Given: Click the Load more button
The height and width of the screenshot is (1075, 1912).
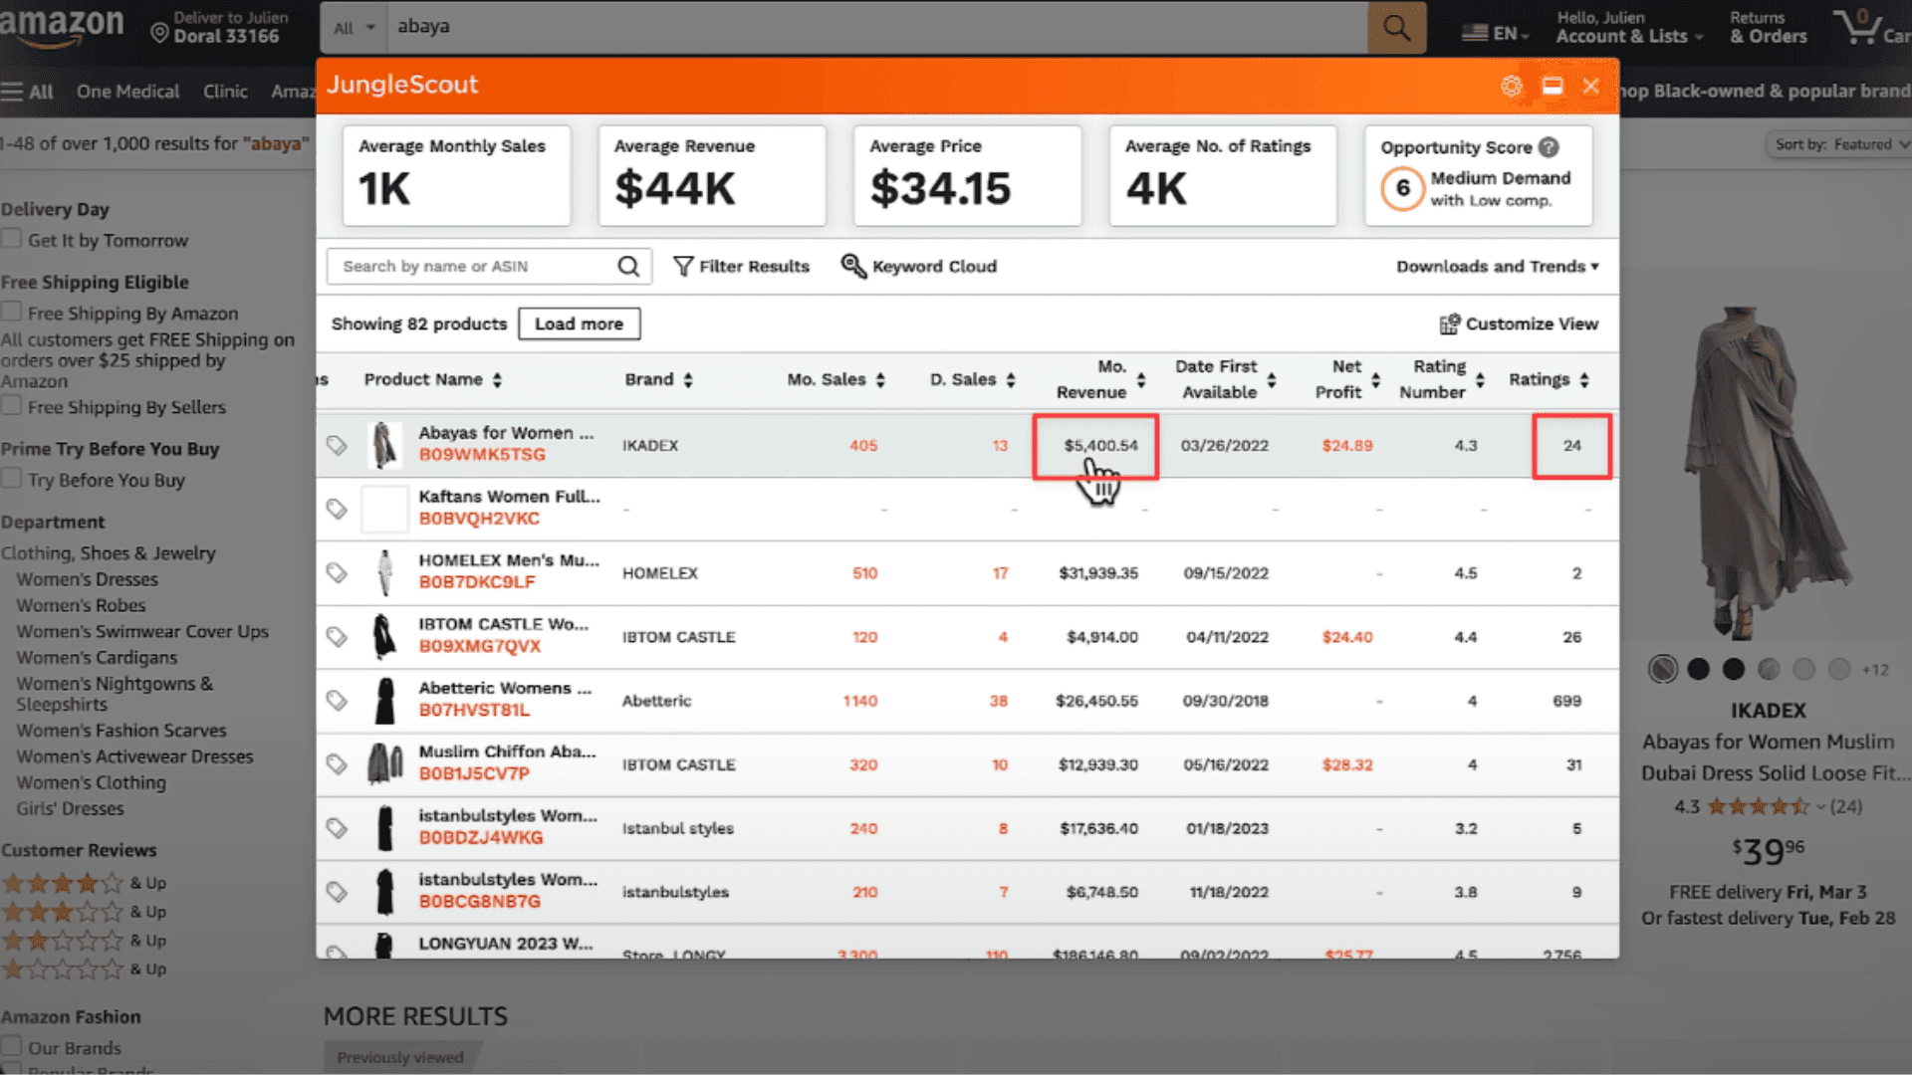Looking at the screenshot, I should coord(579,323).
